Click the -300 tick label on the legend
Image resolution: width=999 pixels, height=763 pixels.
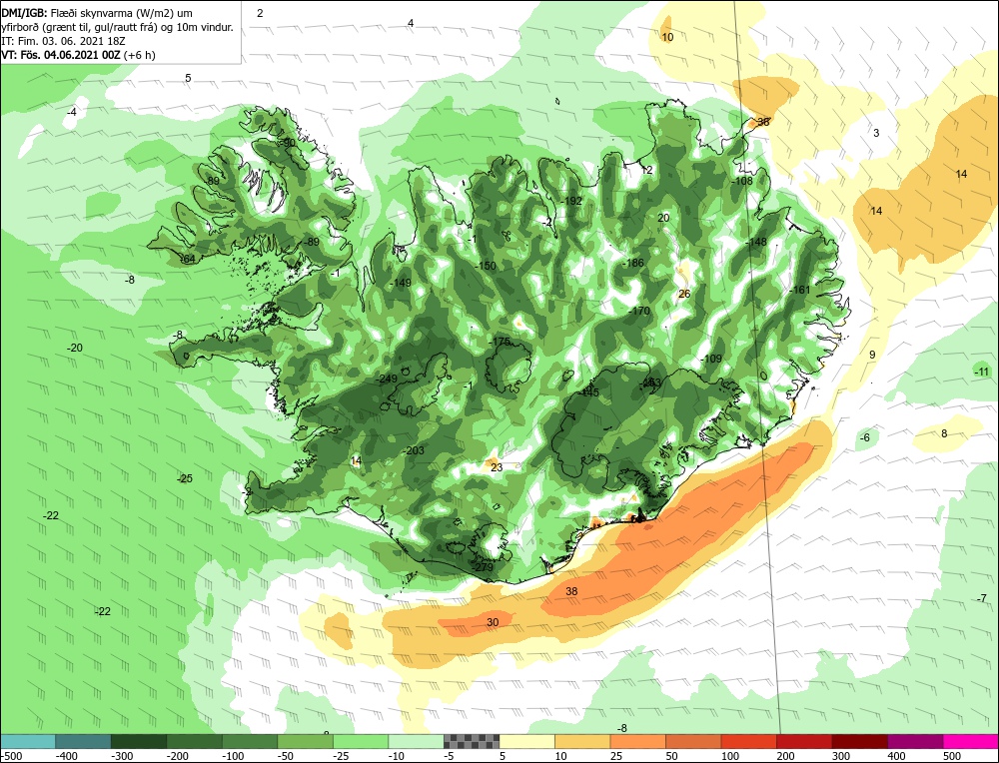(x=121, y=756)
